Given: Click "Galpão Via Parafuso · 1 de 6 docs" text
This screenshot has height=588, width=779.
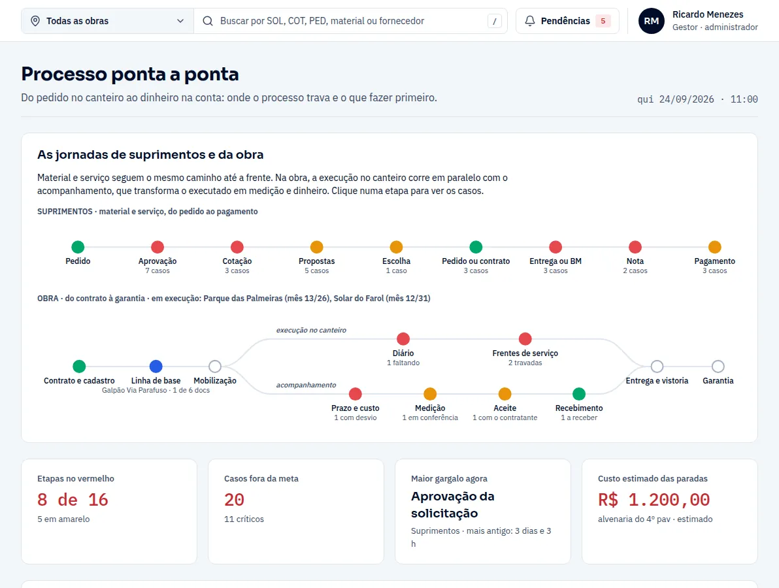Looking at the screenshot, I should [156, 390].
